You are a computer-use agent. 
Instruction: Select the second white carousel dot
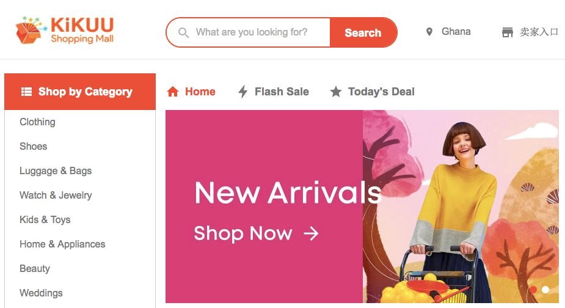click(x=545, y=290)
